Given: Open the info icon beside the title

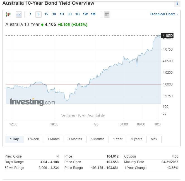Looking at the screenshot, I should (x=177, y=4).
